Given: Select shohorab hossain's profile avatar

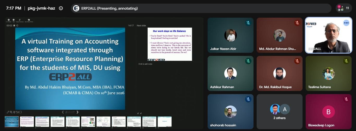Looking at the screenshot, I should click(x=231, y=112).
